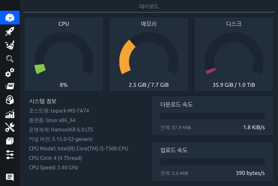Open the Settings sliders icon
The image size is (278, 186).
10,155
